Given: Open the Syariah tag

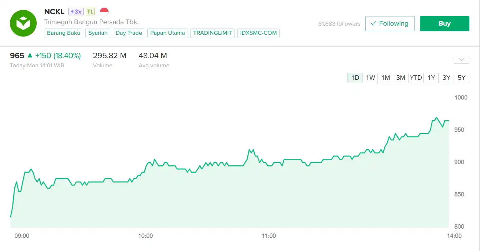Looking at the screenshot, I should [x=98, y=33].
